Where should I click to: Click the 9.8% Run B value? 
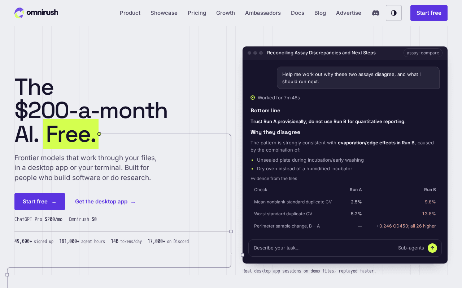point(430,202)
